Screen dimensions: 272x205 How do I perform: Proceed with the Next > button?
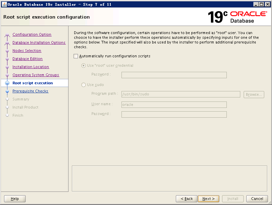pyautogui.click(x=209, y=199)
